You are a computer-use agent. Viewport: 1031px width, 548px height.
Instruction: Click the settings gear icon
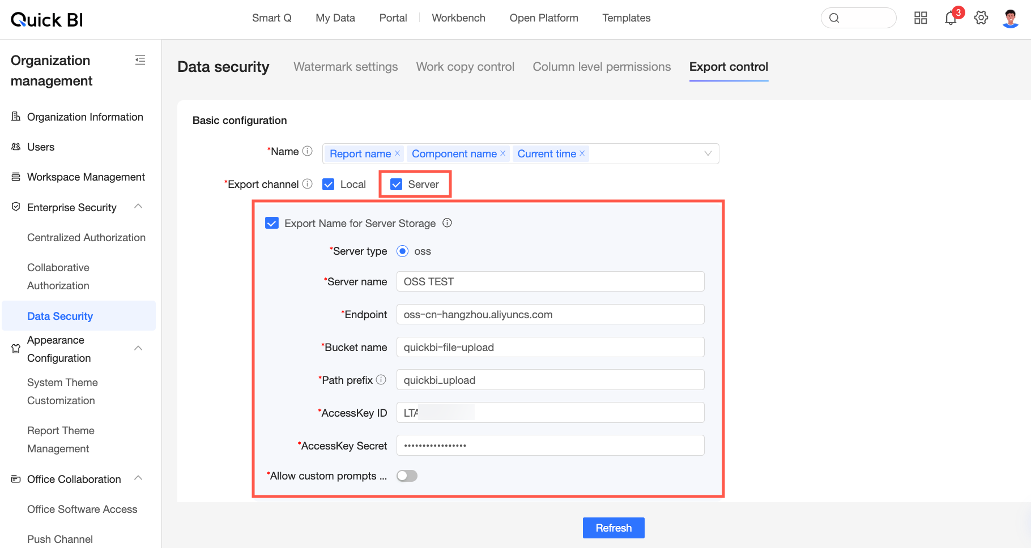(x=981, y=18)
